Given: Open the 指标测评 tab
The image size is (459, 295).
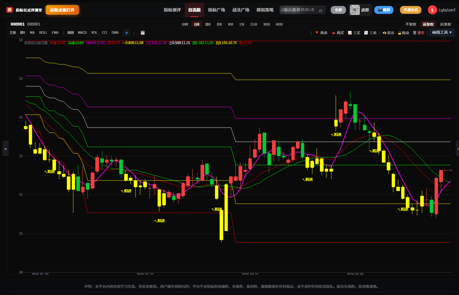Looking at the screenshot, I should 172,10.
